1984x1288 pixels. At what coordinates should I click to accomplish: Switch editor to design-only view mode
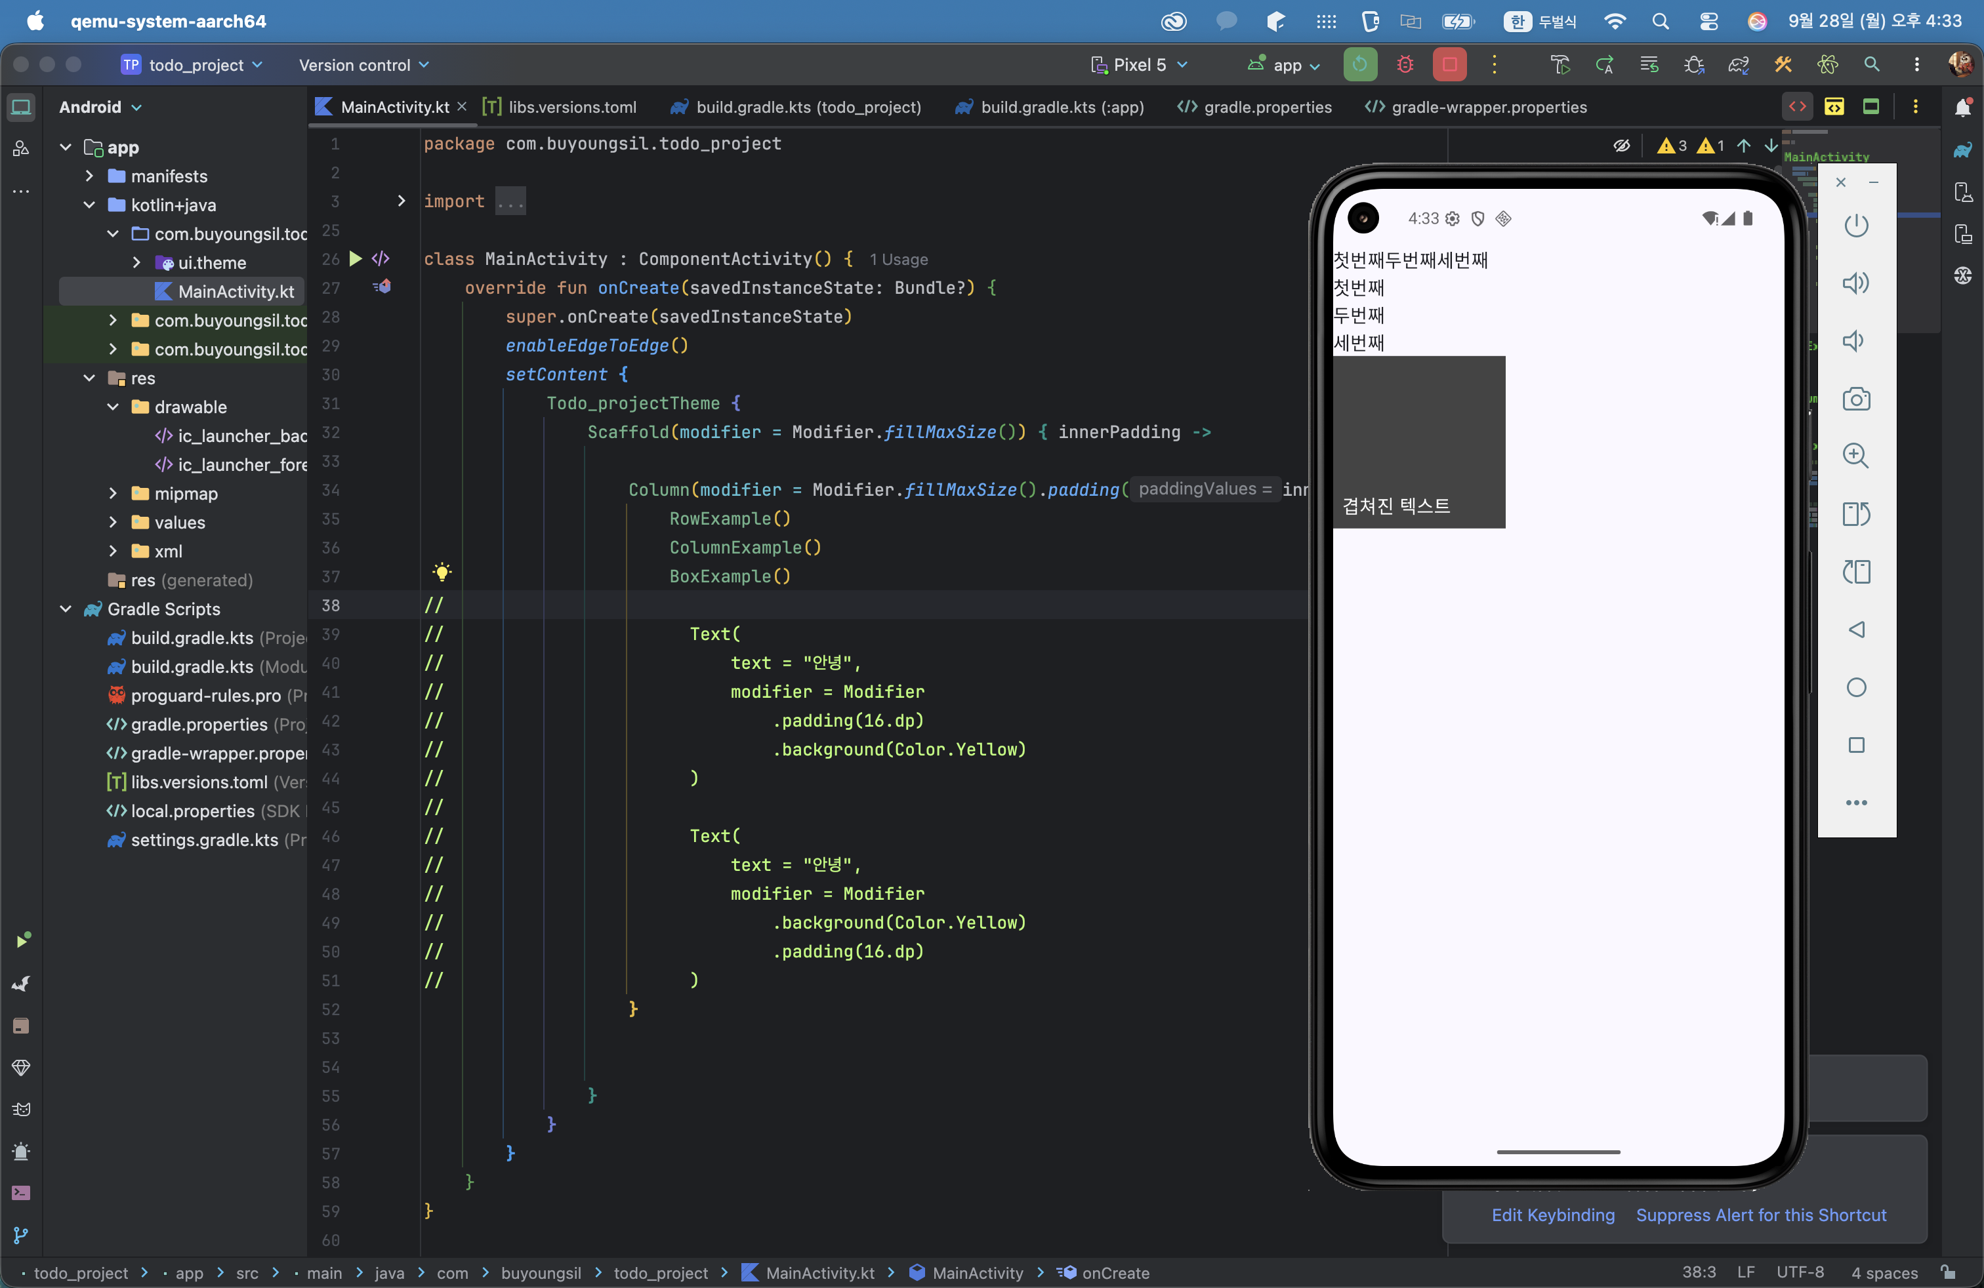point(1870,107)
